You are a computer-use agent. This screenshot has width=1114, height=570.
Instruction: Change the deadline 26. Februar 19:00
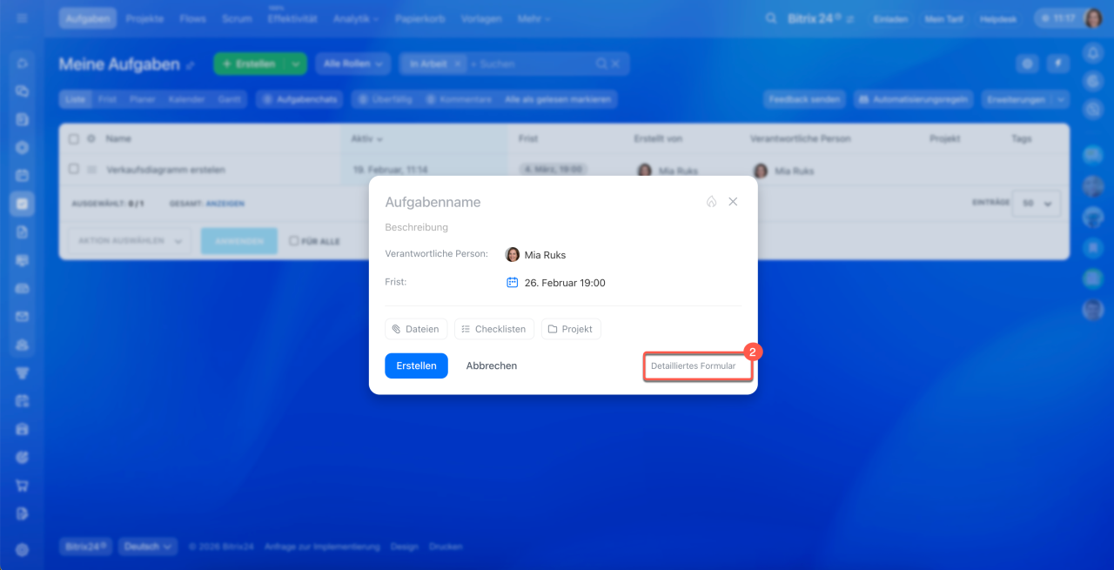565,283
